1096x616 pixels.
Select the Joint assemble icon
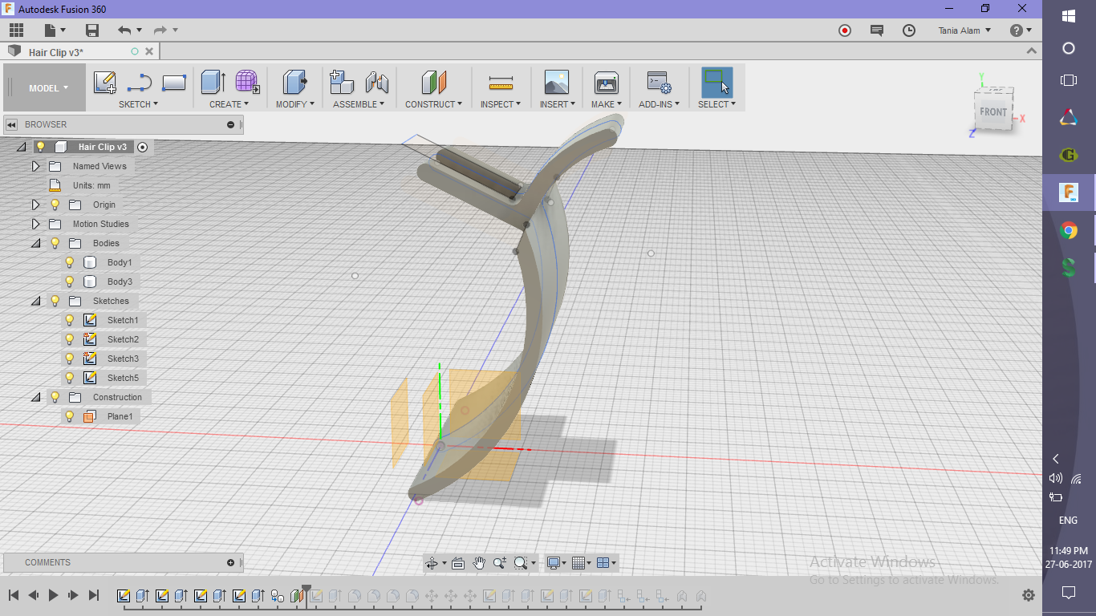click(376, 82)
